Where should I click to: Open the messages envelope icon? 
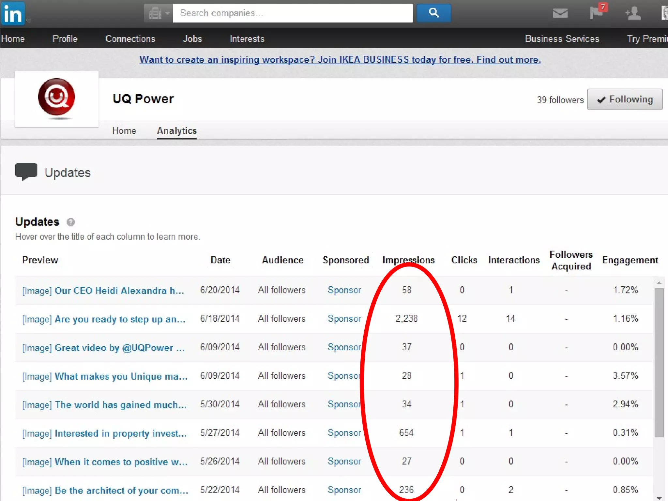[560, 13]
